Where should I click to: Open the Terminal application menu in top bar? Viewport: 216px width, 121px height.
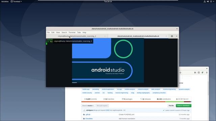pyautogui.click(x=16, y=1)
